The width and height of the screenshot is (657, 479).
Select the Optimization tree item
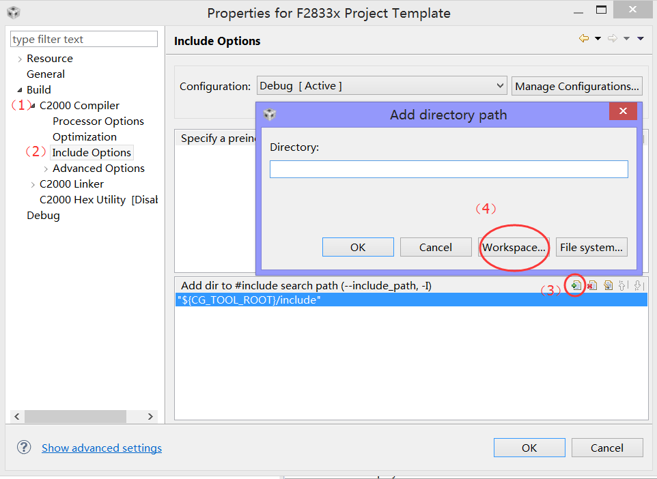(x=85, y=137)
